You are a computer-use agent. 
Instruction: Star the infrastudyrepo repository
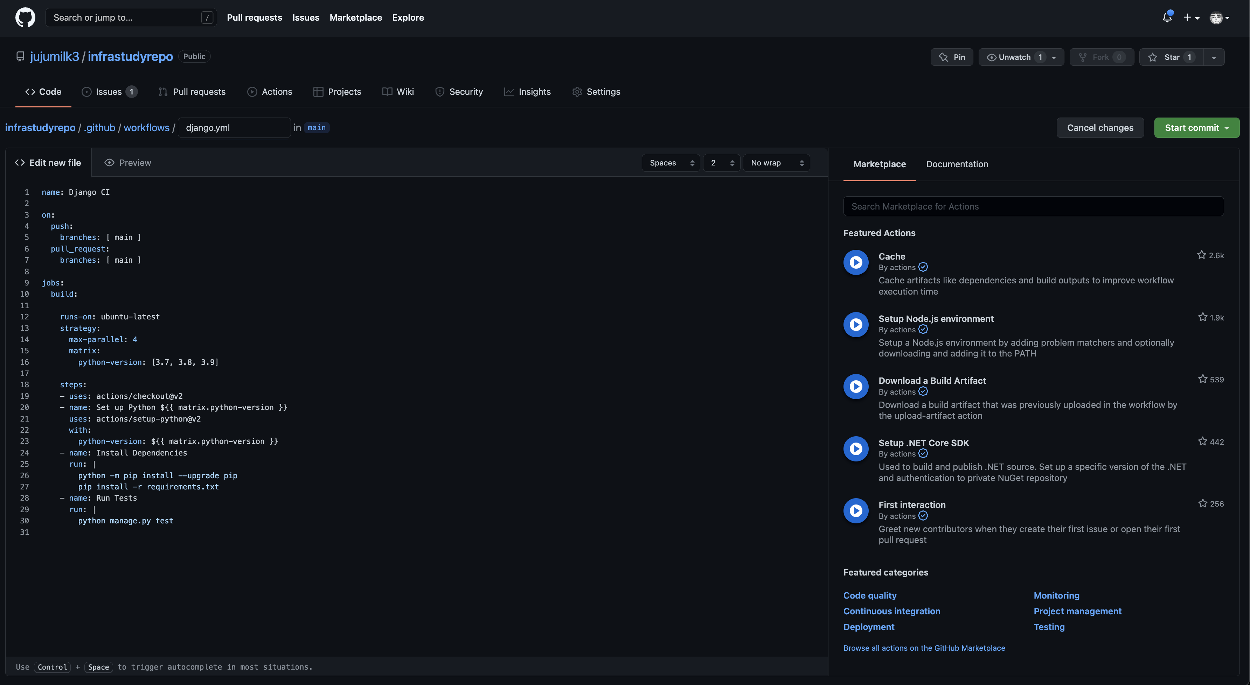click(x=1171, y=57)
